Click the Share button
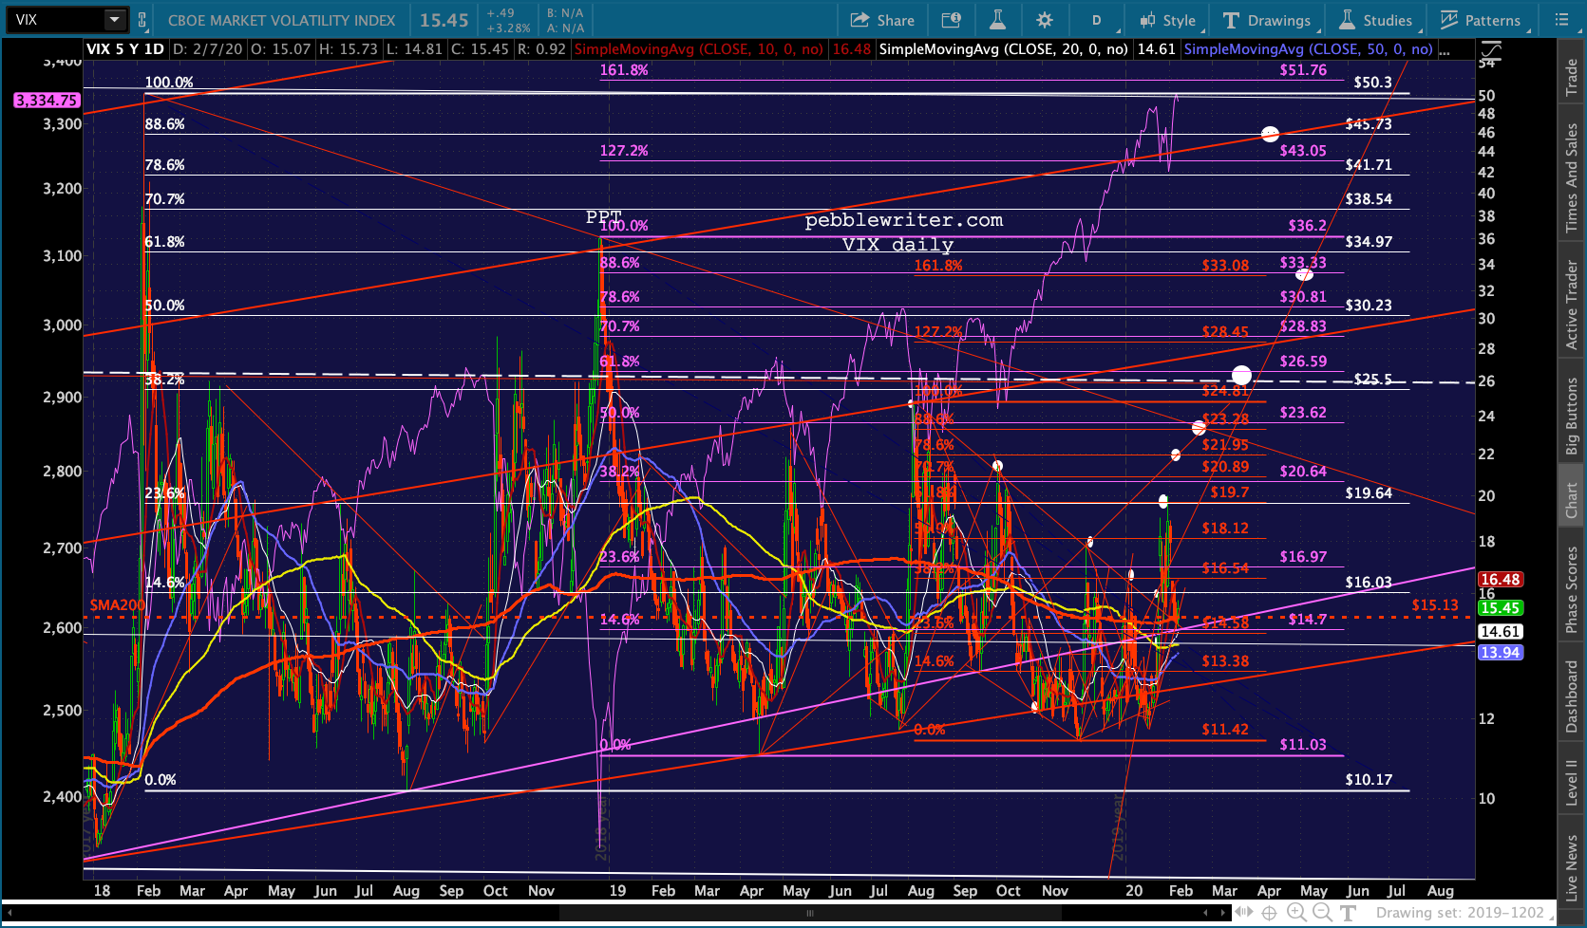The width and height of the screenshot is (1587, 928). coord(882,20)
